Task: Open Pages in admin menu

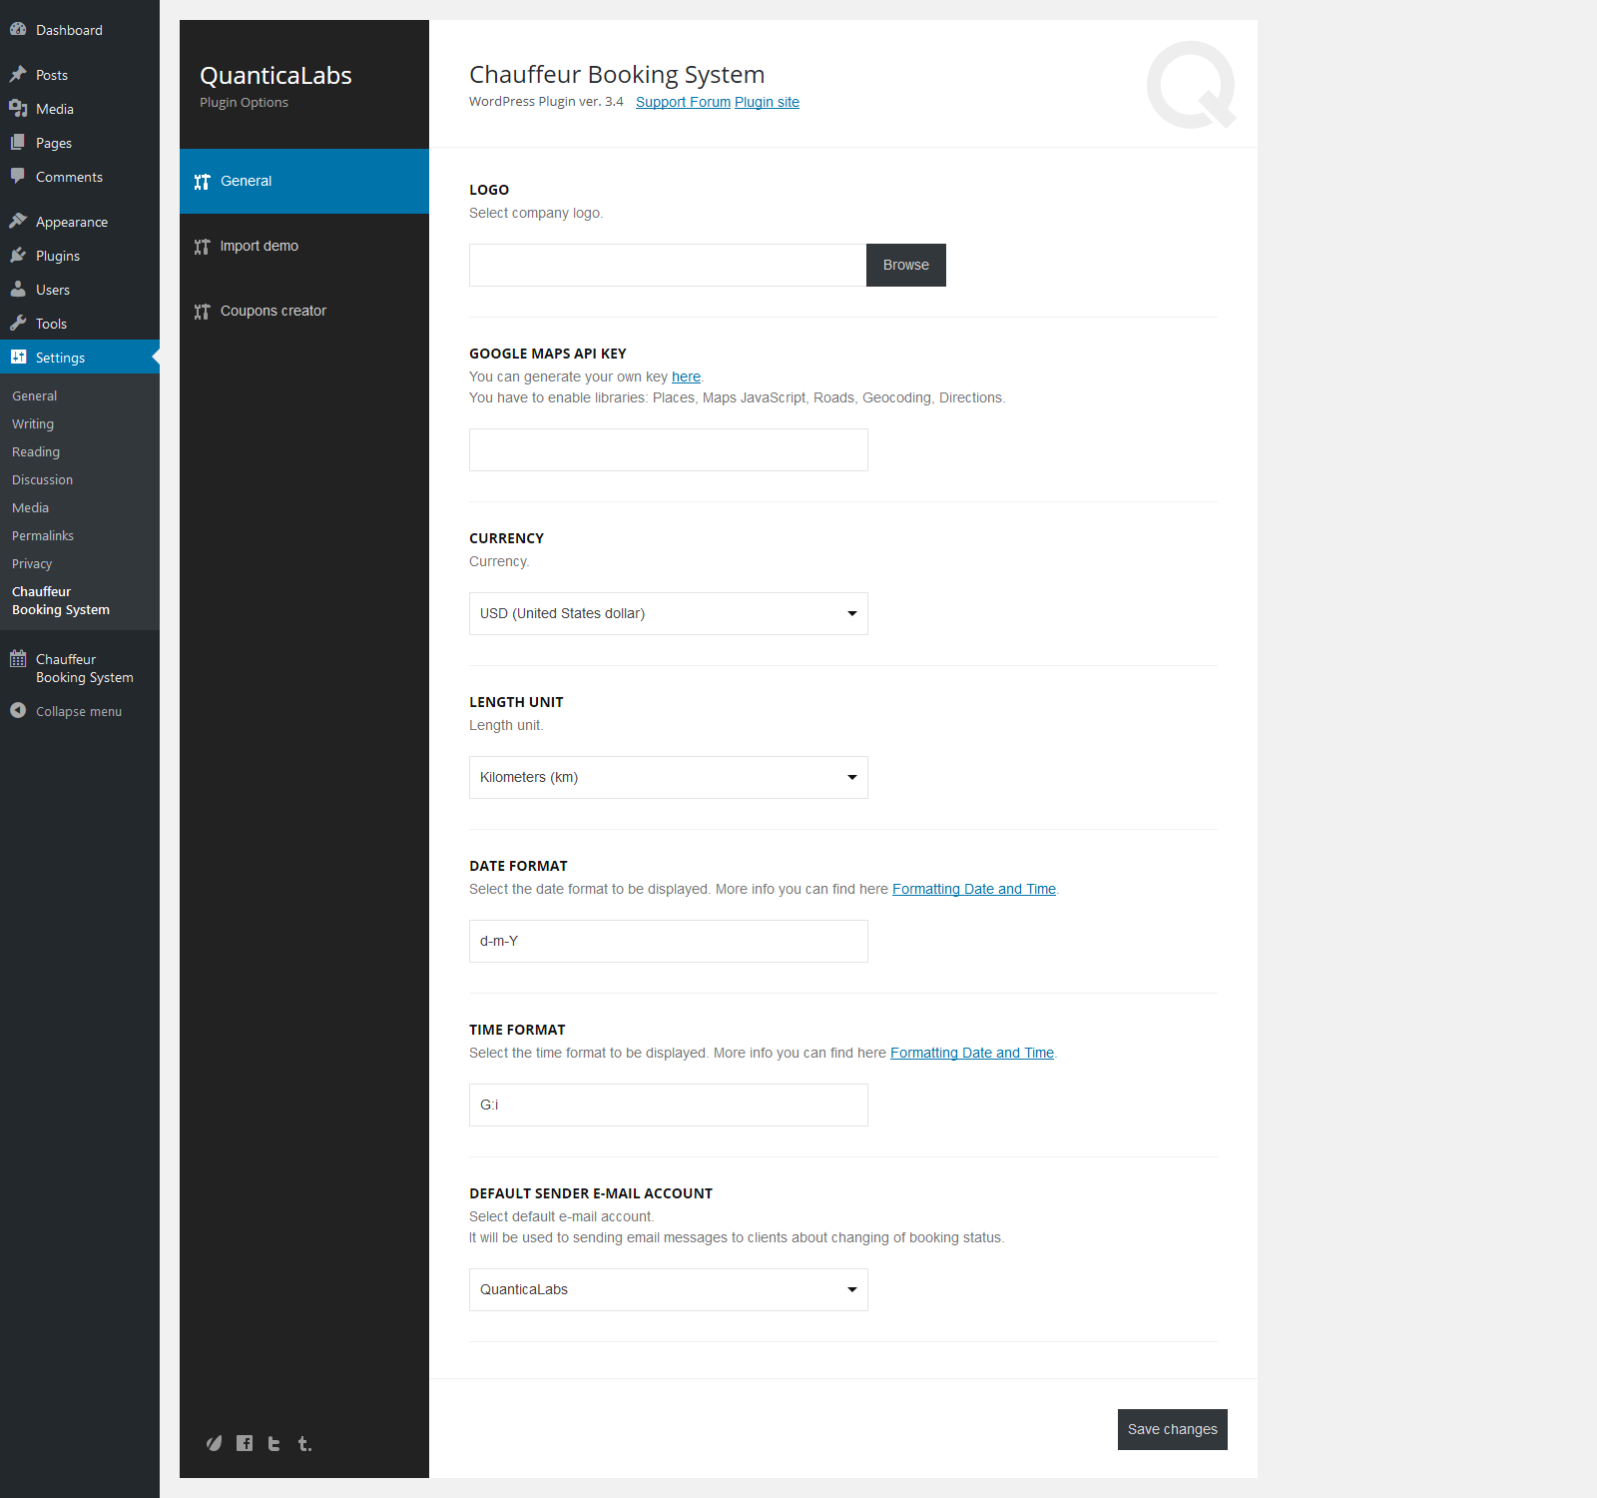Action: [x=80, y=143]
